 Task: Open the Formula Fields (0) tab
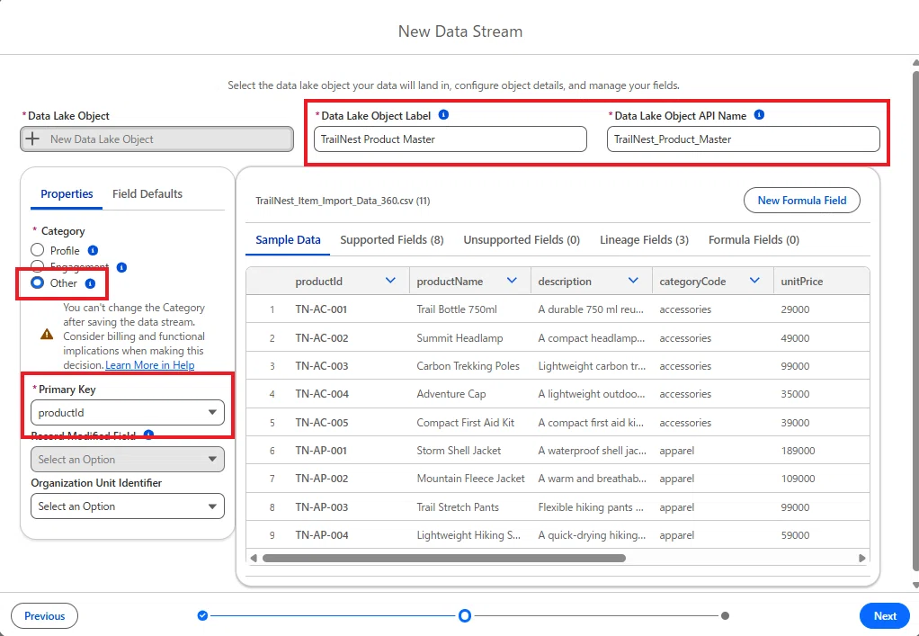pos(754,240)
